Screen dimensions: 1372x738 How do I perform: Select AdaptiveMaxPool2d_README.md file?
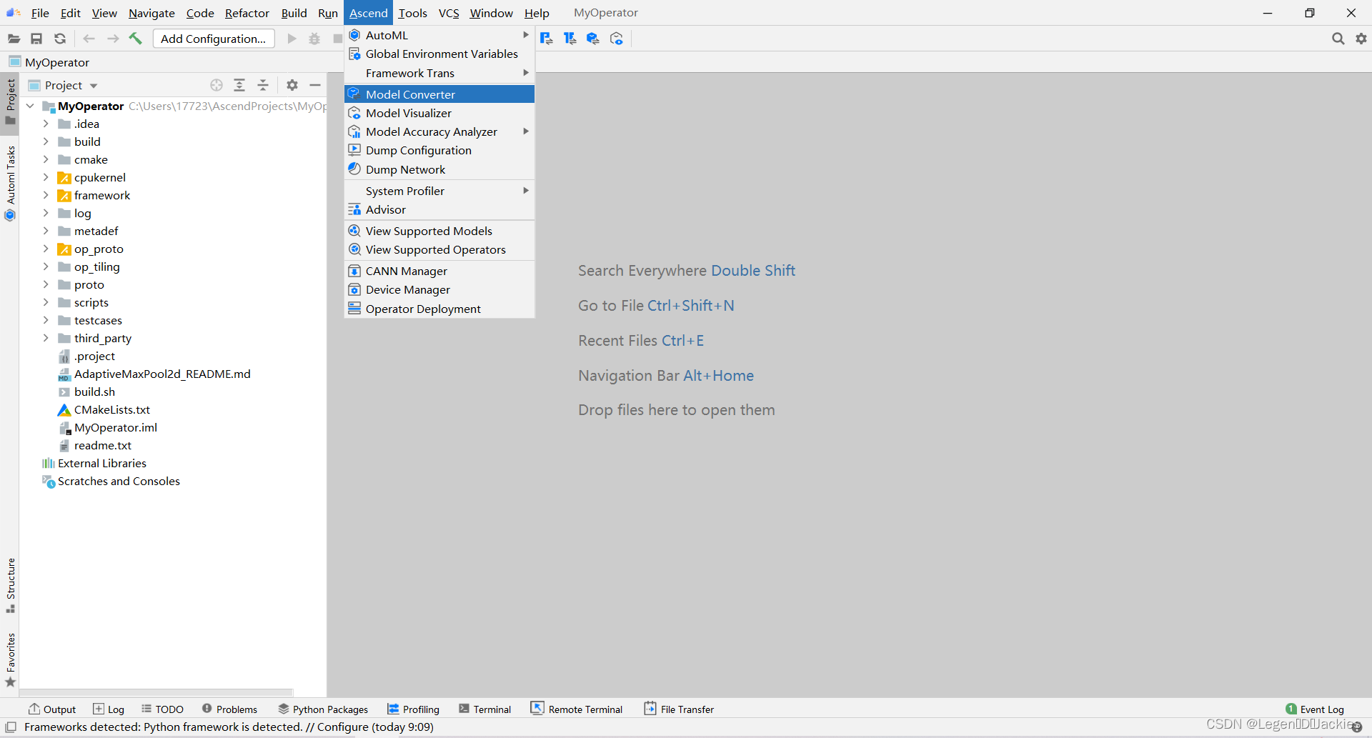point(162,374)
